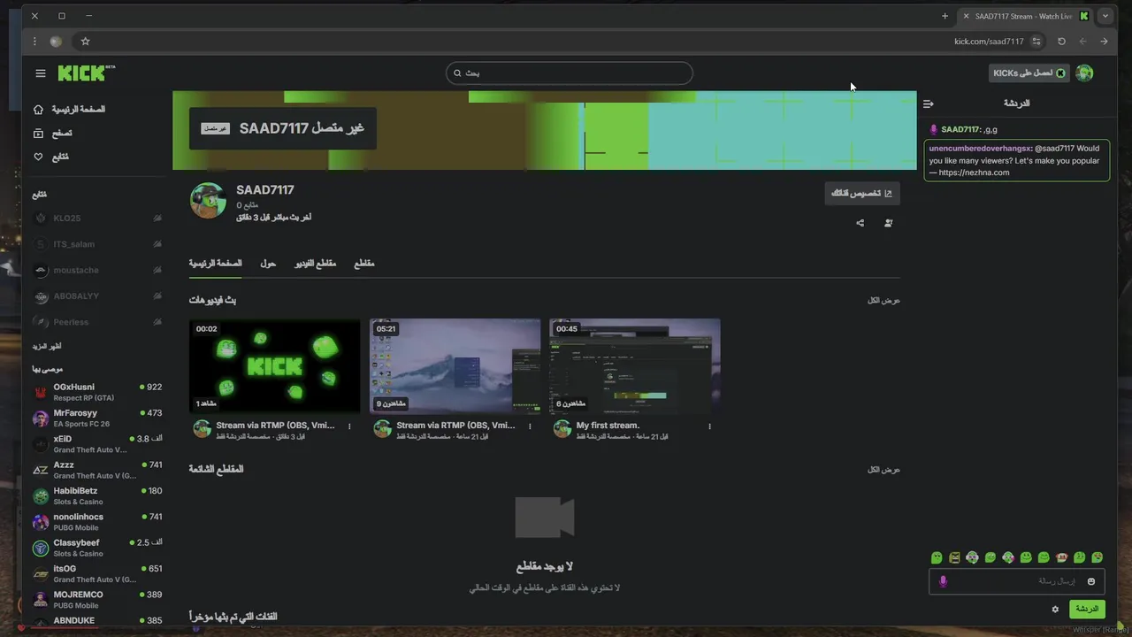Focus the search box in the header
Screen dimensions: 1132x637
click(x=570, y=73)
